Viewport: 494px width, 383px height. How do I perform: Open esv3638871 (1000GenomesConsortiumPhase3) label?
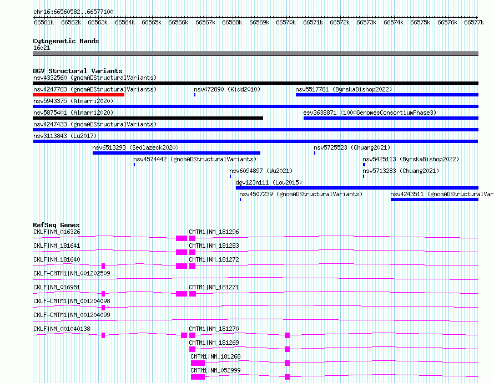(370, 113)
